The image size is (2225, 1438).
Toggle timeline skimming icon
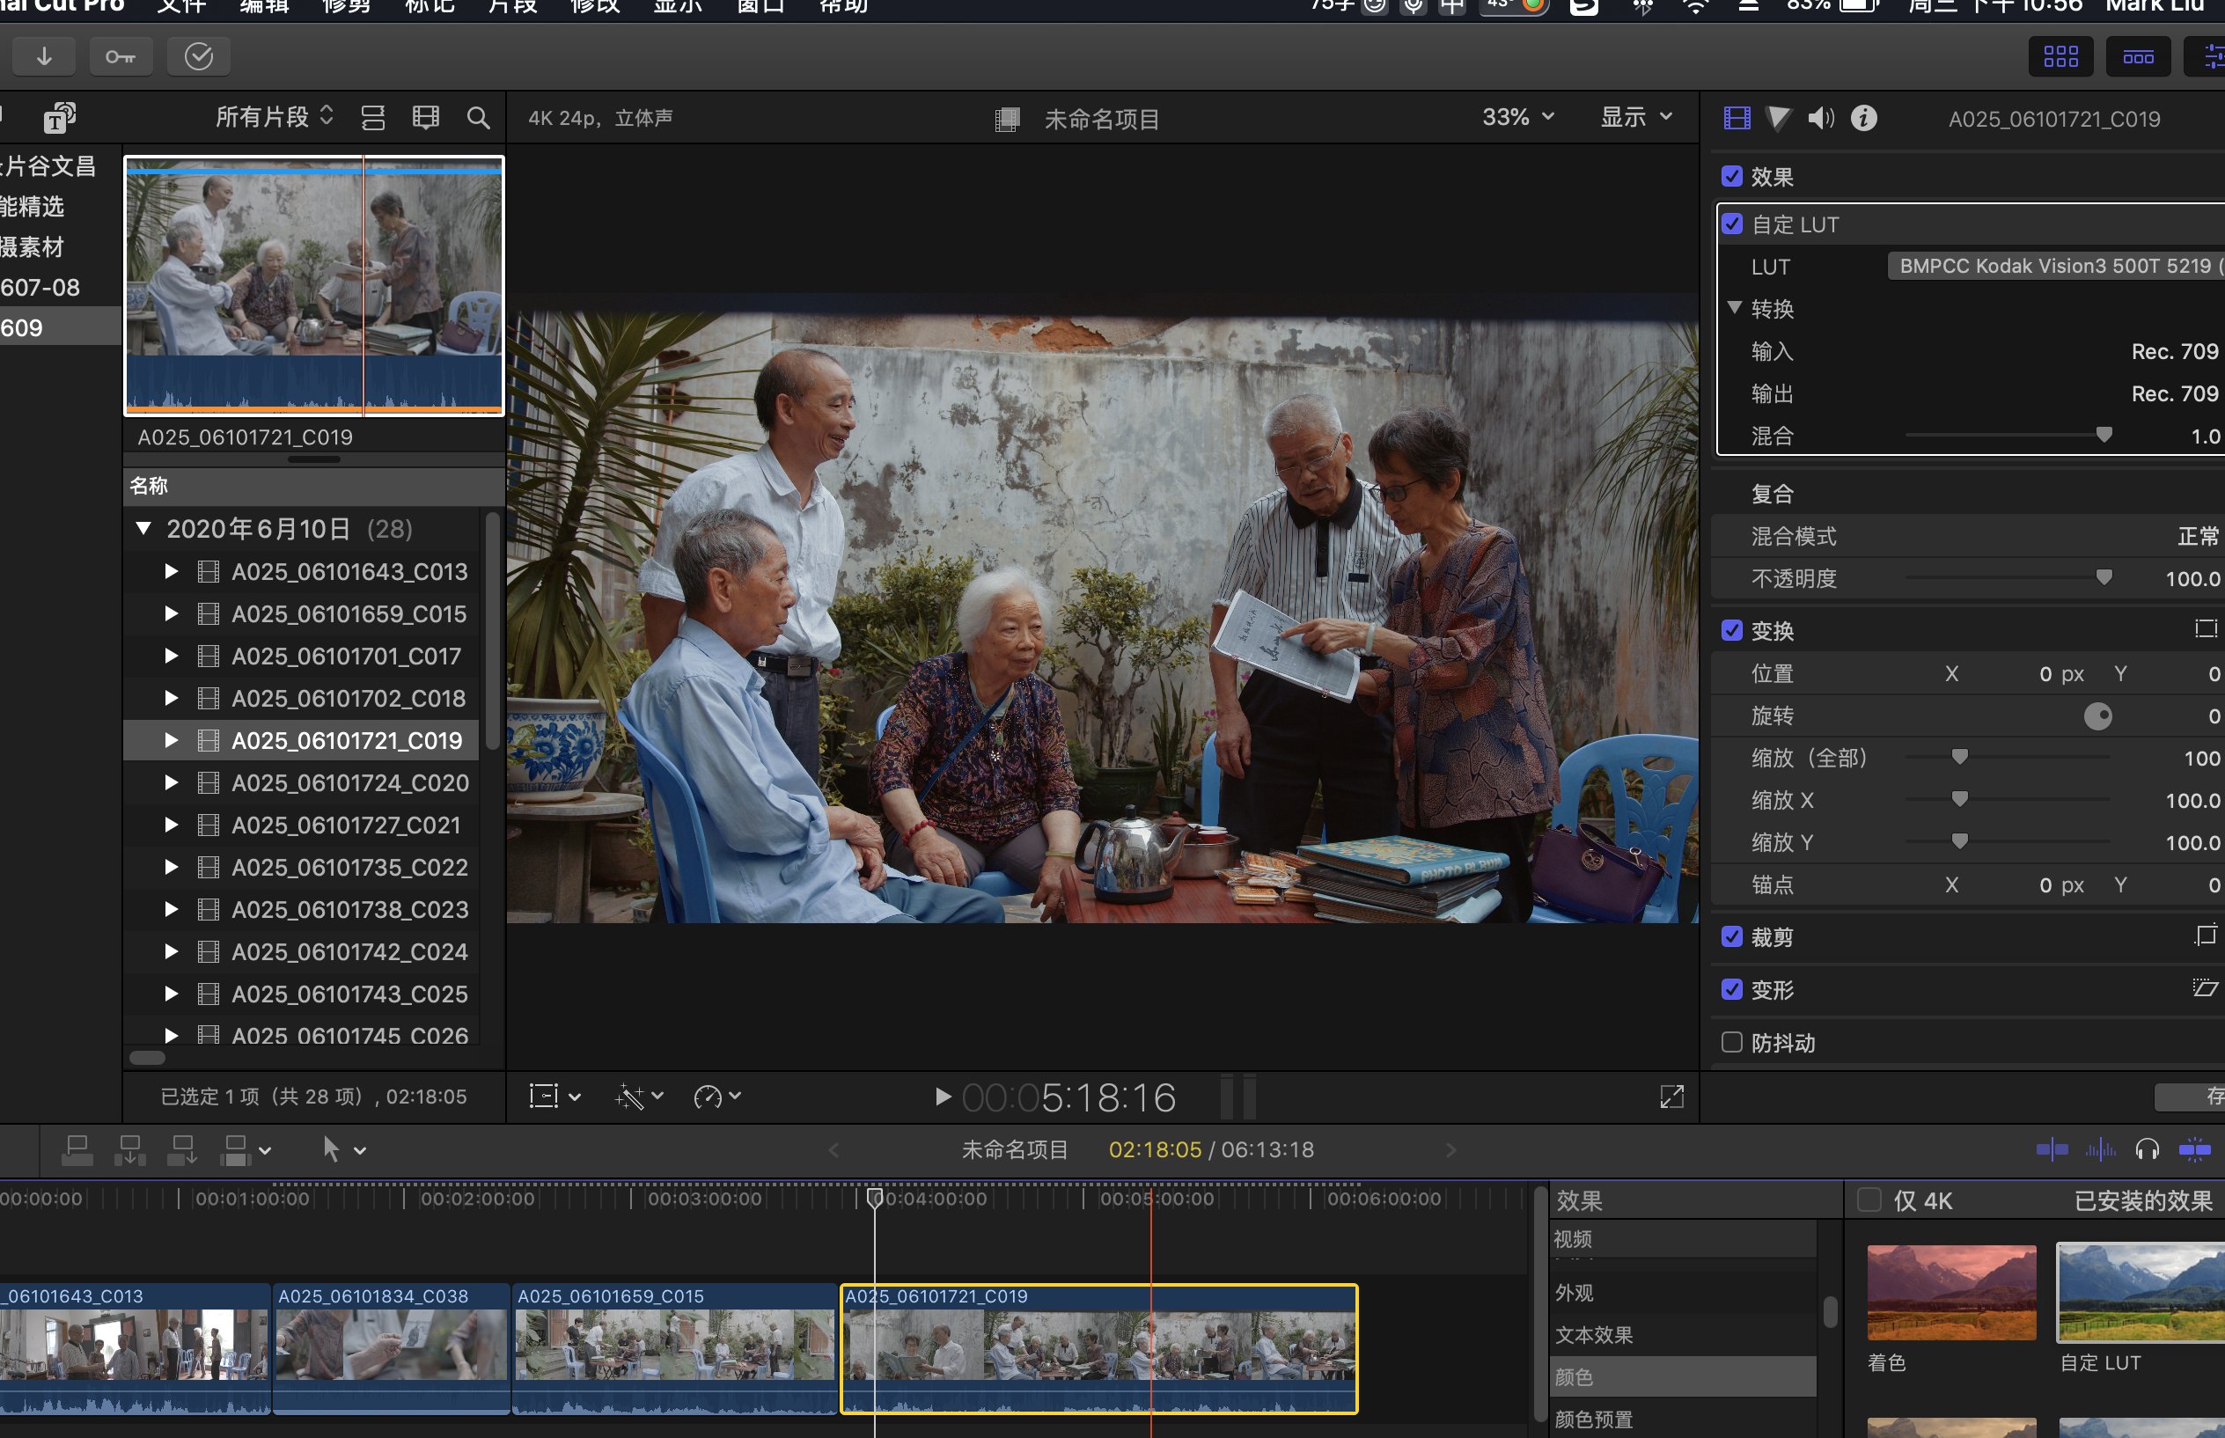click(2052, 1149)
